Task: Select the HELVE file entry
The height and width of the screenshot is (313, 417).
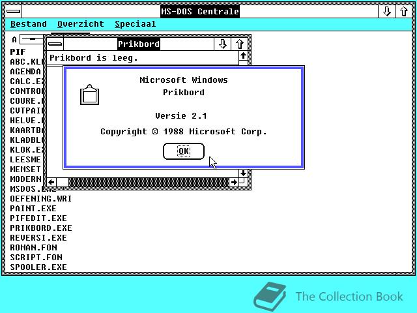Action: point(26,121)
